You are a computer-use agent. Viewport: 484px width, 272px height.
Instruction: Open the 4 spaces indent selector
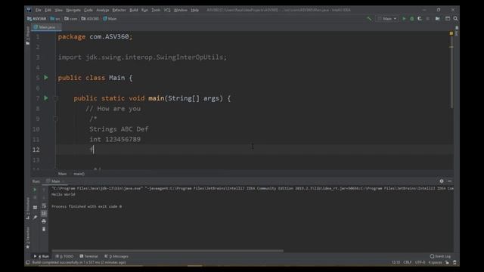point(436,262)
